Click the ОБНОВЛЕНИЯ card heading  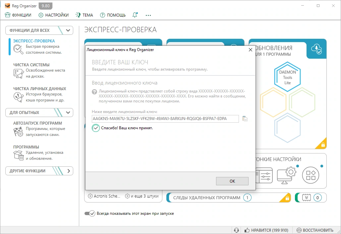274,48
